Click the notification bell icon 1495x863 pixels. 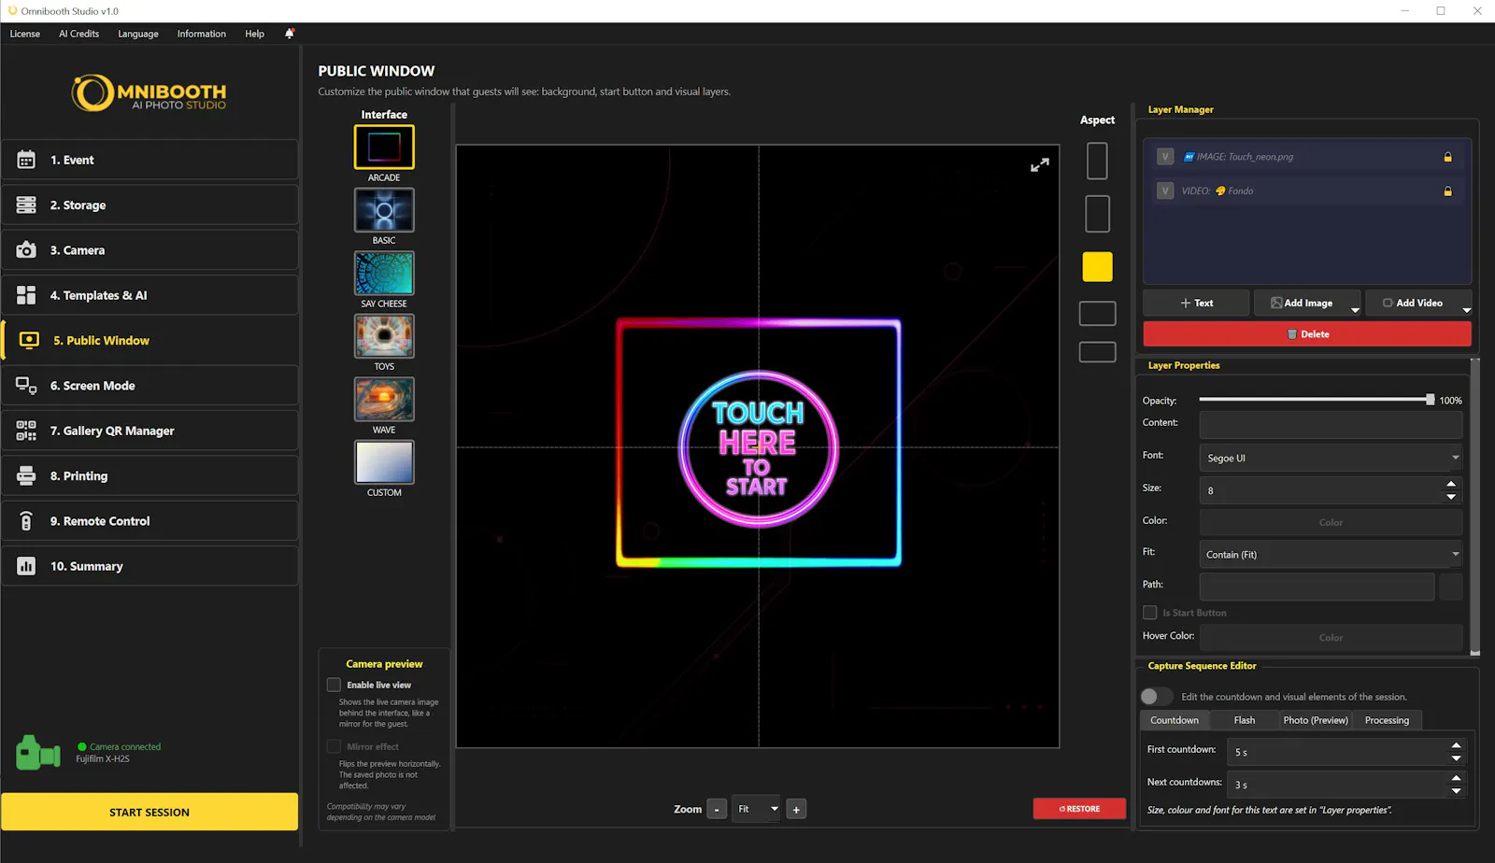click(290, 34)
